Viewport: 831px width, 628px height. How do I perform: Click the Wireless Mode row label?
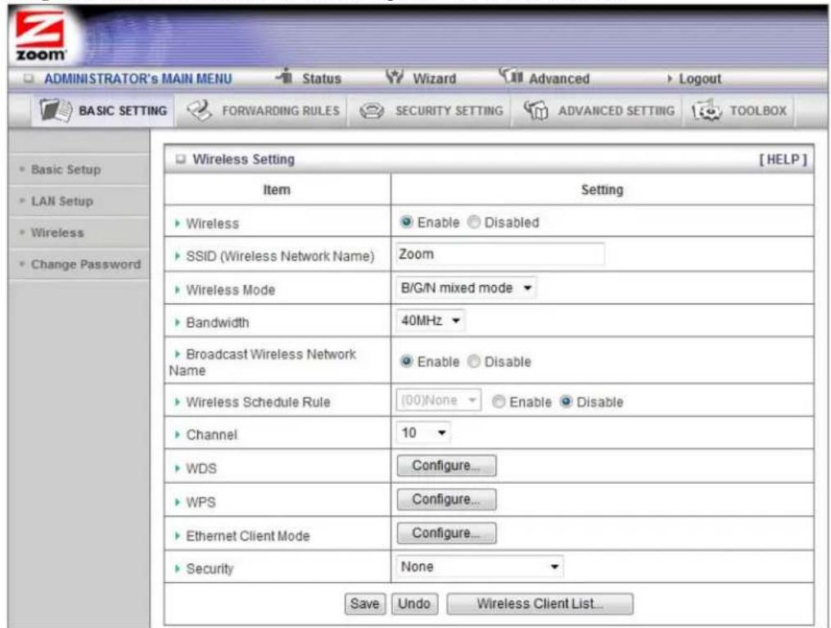(231, 290)
